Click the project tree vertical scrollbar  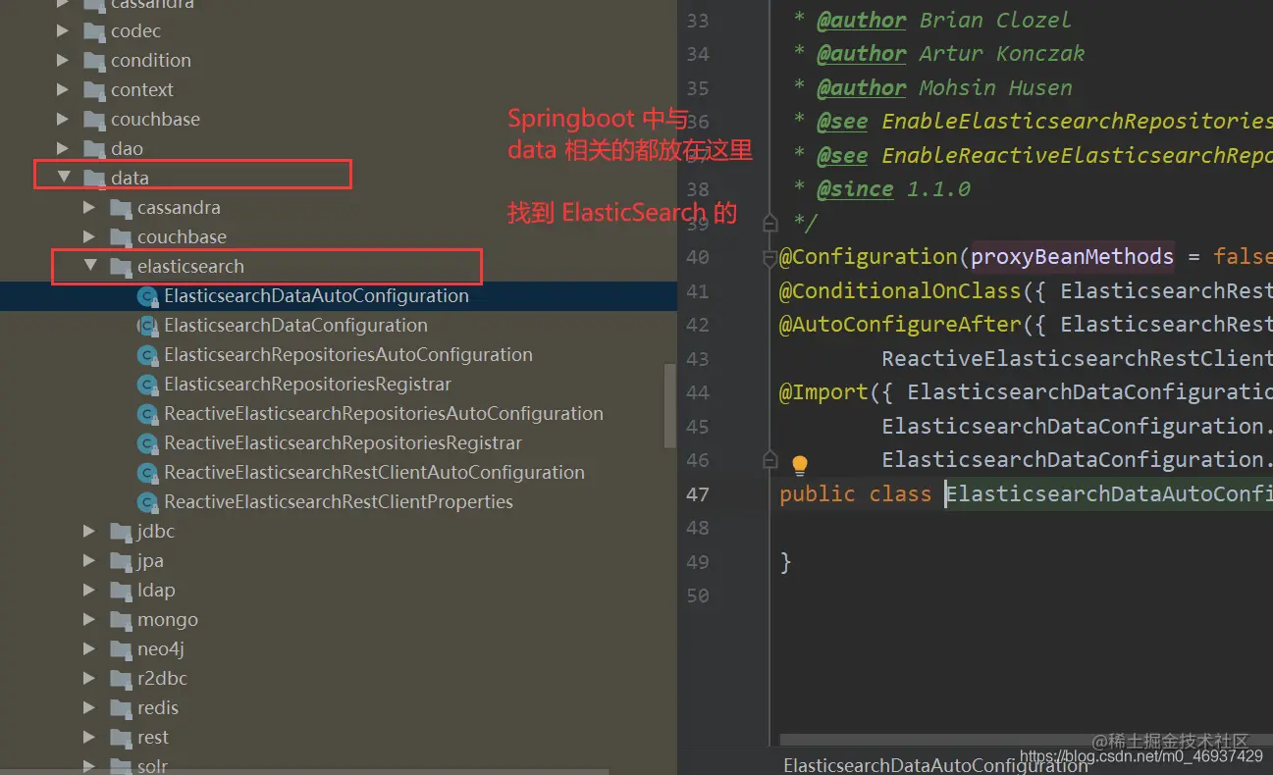point(670,404)
